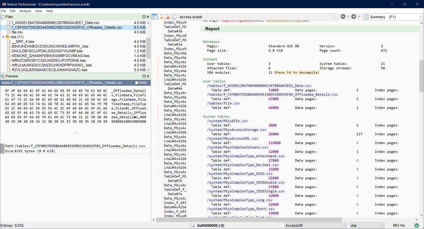
Task: Close the Files panel
Action: 148,17
